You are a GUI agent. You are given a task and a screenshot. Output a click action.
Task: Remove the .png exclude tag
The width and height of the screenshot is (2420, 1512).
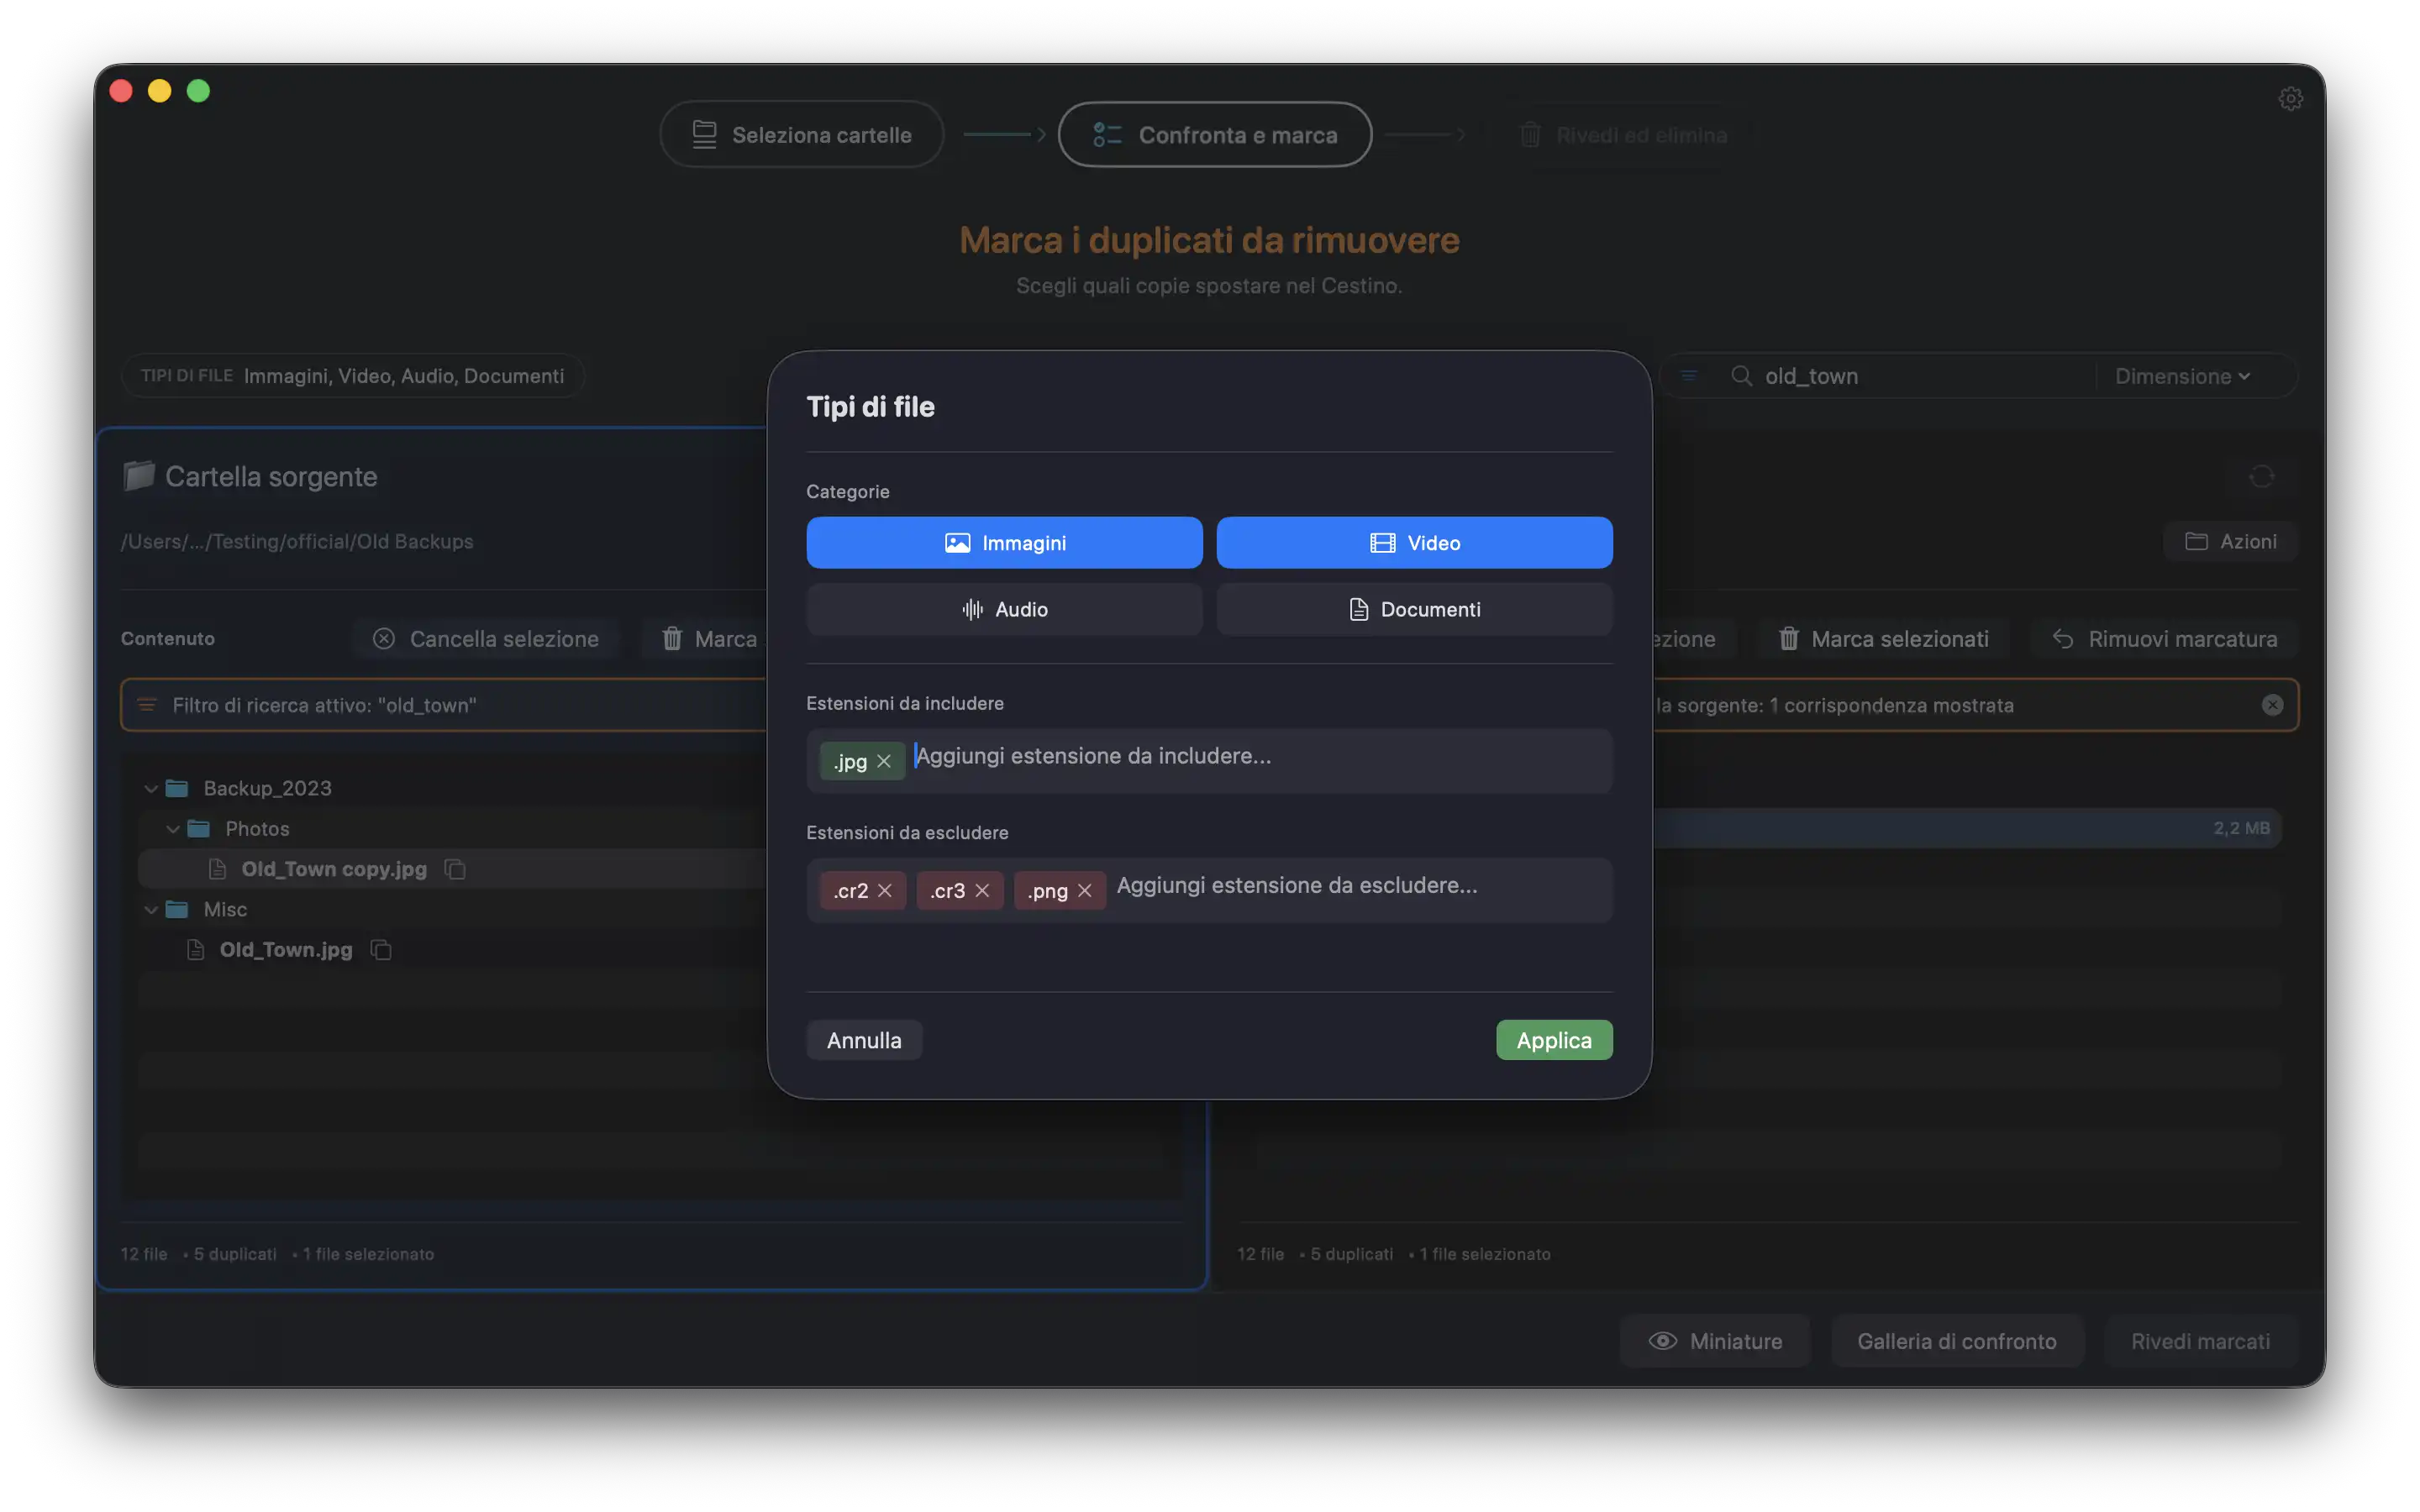click(1085, 890)
